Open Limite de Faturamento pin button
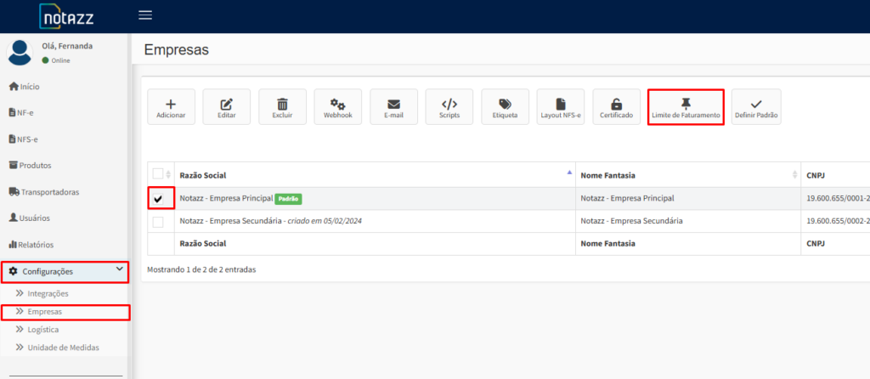Screen dimensions: 870x379 click(x=686, y=106)
